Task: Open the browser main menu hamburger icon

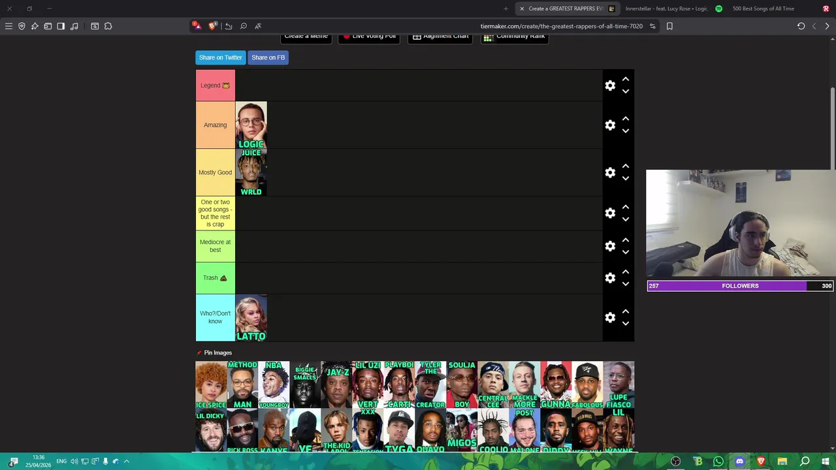Action: point(8,26)
